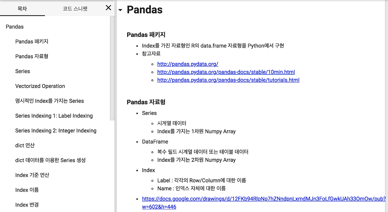
Task: Close the table of contents side panel
Action: tap(108, 8)
